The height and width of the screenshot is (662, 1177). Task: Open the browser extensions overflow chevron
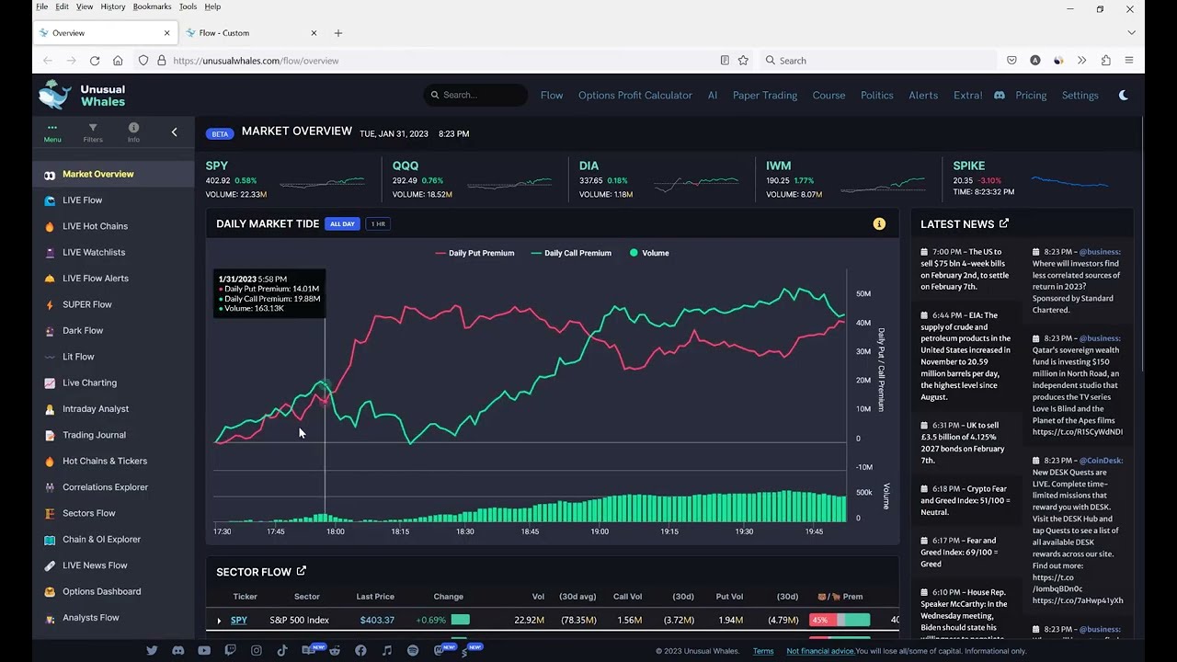tap(1081, 60)
